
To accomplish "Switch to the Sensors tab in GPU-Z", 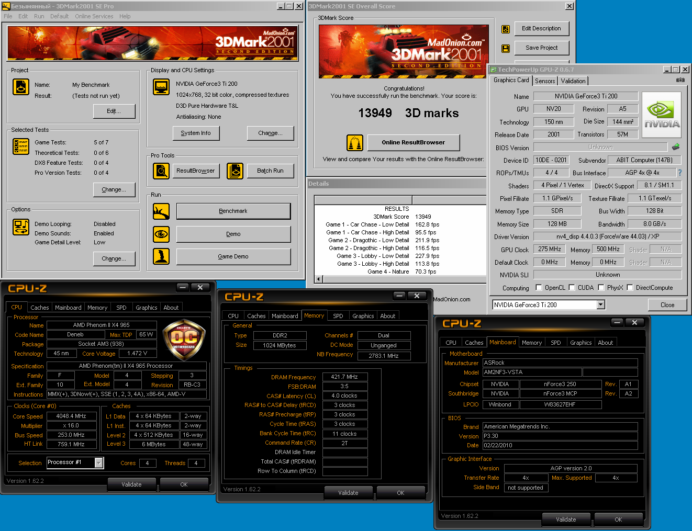I will click(x=545, y=81).
